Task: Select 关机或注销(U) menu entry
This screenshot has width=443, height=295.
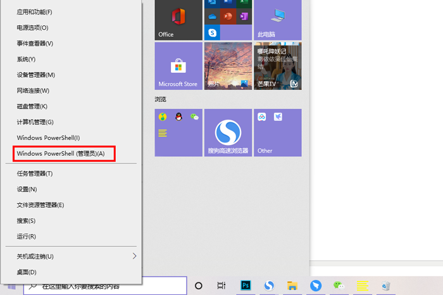Action: point(71,256)
